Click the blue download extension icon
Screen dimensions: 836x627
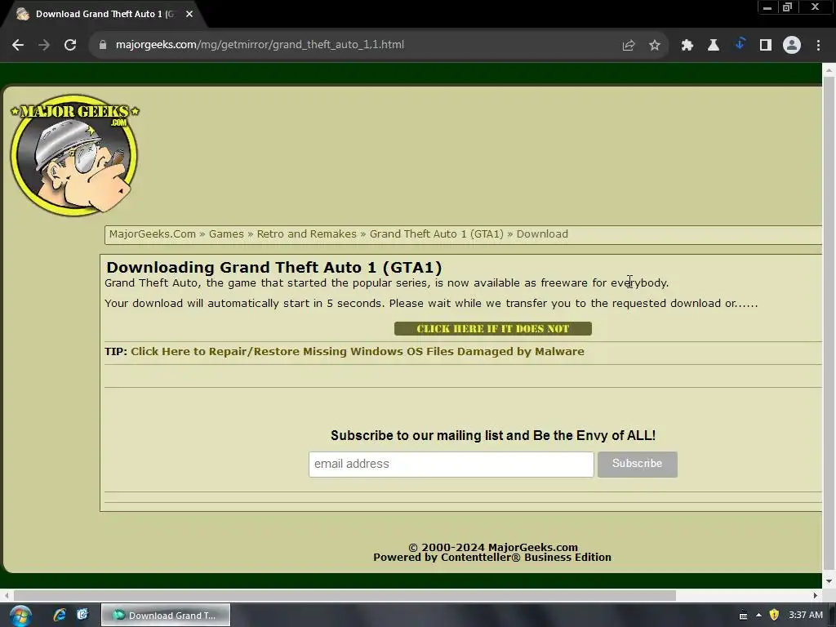[x=740, y=45]
